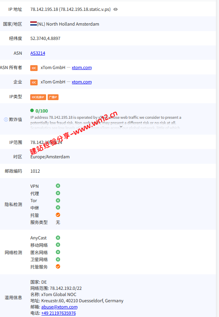
Task: Click the 网络检测 row label
Action: [x=13, y=253]
